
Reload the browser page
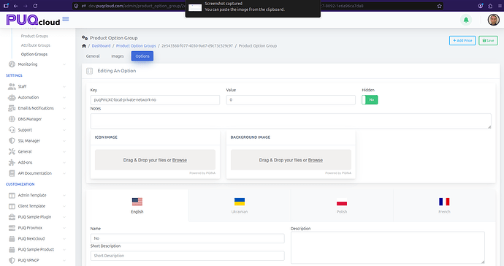click(35, 6)
